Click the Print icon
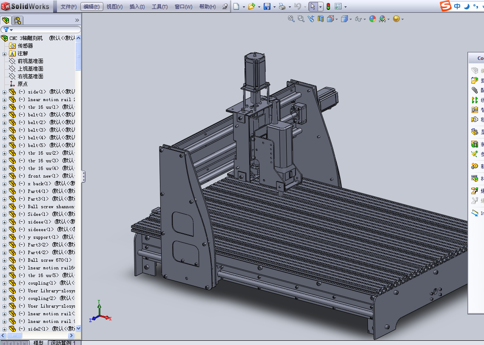Image resolution: width=484 pixels, height=345 pixels. coord(282,6)
